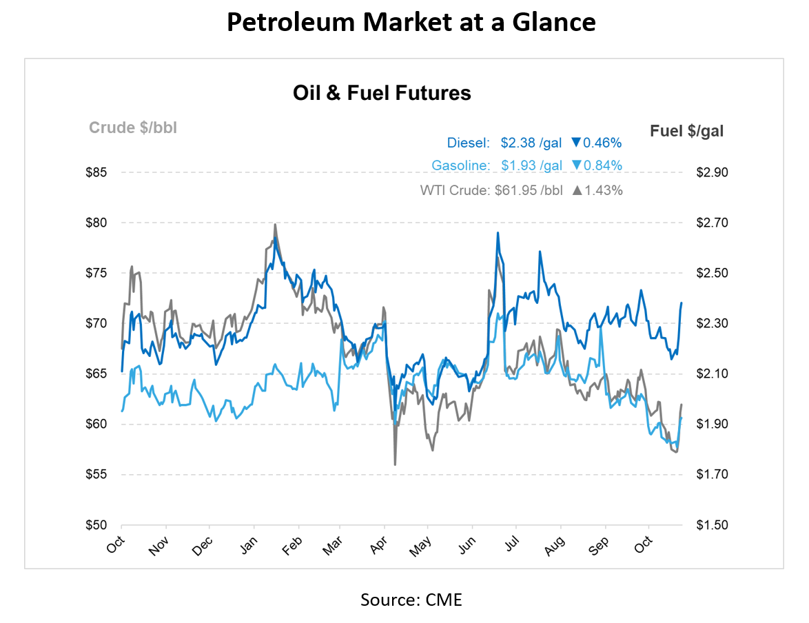Click the Fuel $/gal axis title

click(687, 130)
